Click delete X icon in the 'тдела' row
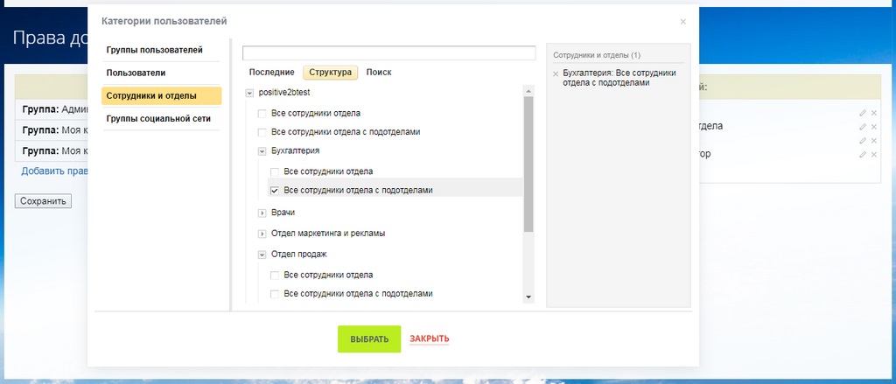 [874, 127]
